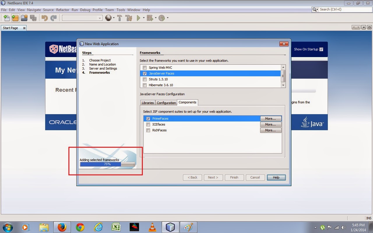Click the New Project toolbar icon
Image resolution: width=373 pixels, height=233 pixels.
15,18
